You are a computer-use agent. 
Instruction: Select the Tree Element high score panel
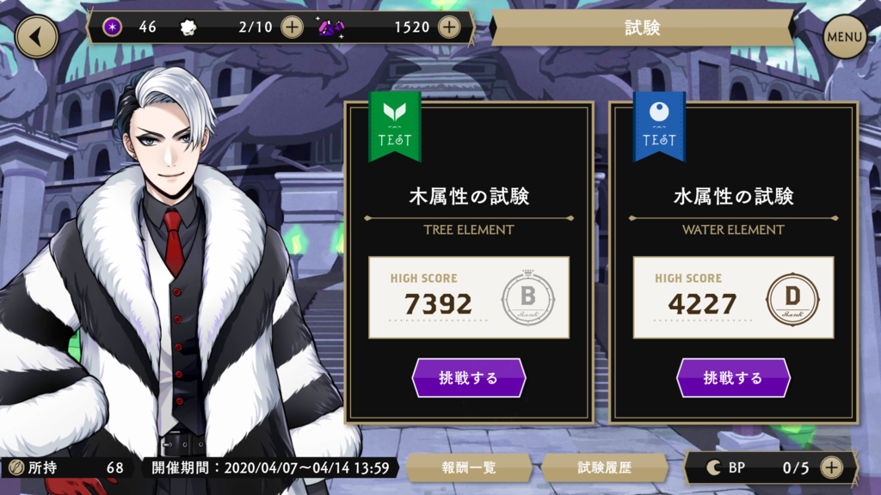click(x=469, y=297)
